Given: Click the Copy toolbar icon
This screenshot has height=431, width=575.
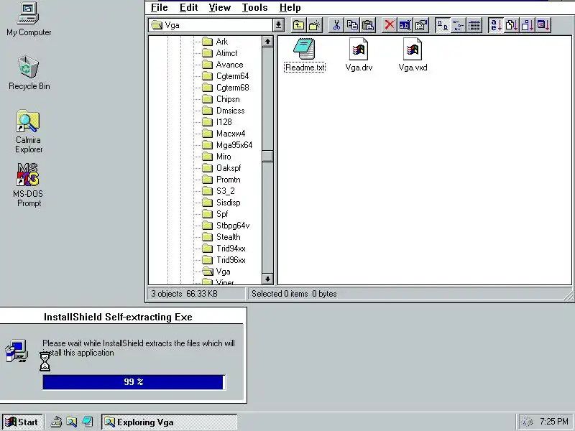Looking at the screenshot, I should point(352,25).
